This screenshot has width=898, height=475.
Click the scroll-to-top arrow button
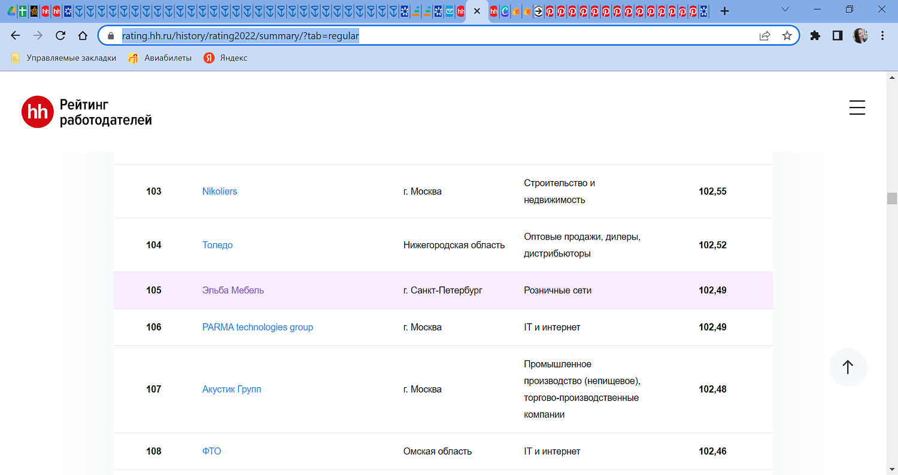(x=847, y=367)
